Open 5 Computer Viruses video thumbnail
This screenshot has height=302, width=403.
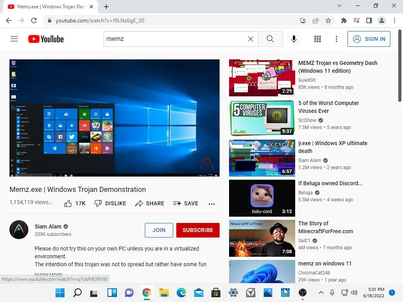[x=262, y=118]
